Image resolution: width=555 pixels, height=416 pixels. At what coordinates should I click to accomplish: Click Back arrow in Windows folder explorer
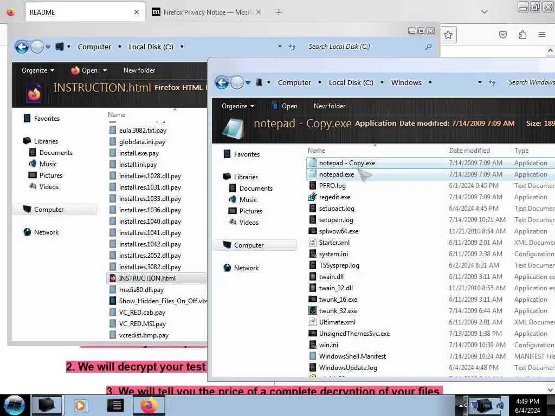point(222,83)
